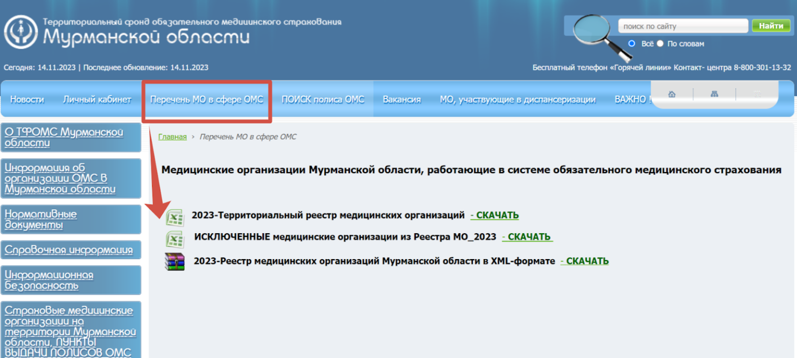797x358 pixels.
Task: Select the "Всё" search radio button
Action: click(x=631, y=44)
